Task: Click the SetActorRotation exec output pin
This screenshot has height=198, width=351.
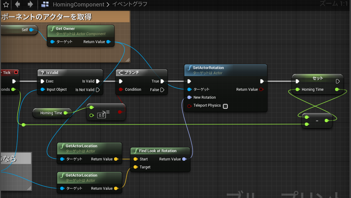Action: click(x=262, y=81)
